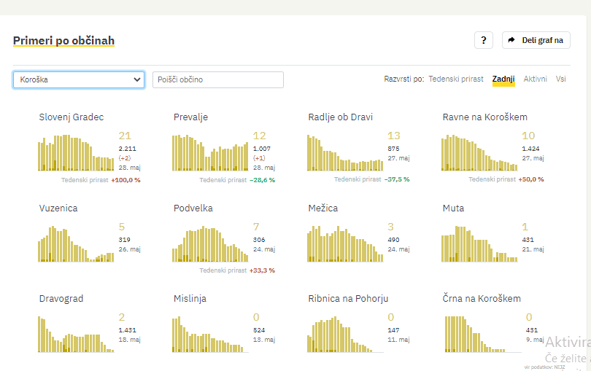Click the share arrow icon

pos(511,40)
